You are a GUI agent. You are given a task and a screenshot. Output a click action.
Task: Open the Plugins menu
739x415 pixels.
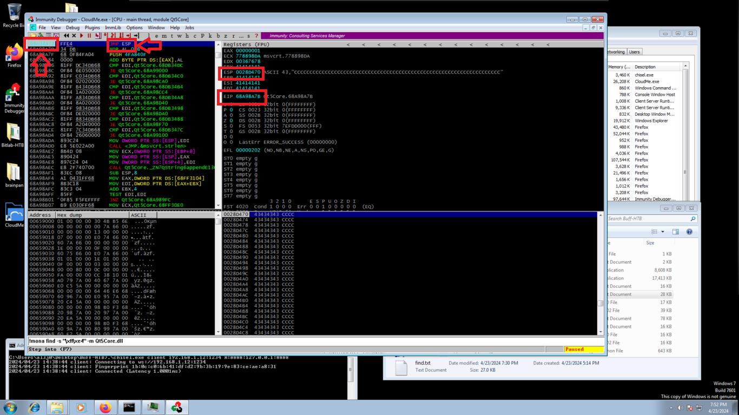92,28
